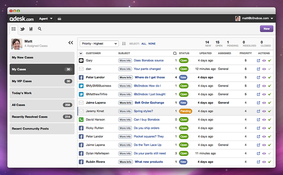Open the search magnifier tab
The height and width of the screenshot is (175, 283).
coord(40,29)
